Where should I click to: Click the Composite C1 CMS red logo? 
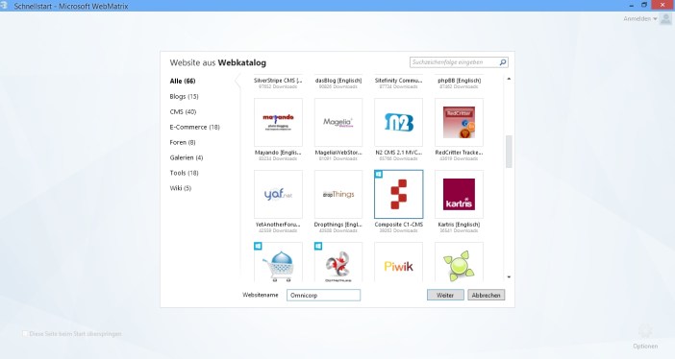click(x=399, y=194)
